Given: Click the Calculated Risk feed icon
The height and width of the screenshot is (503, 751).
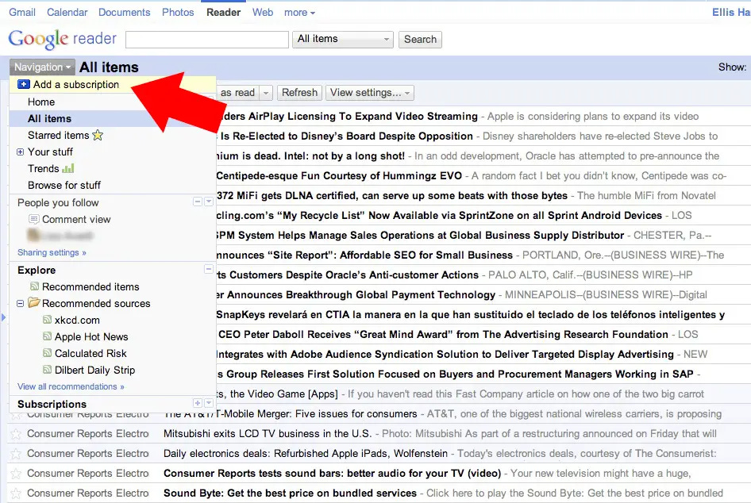Looking at the screenshot, I should click(47, 353).
